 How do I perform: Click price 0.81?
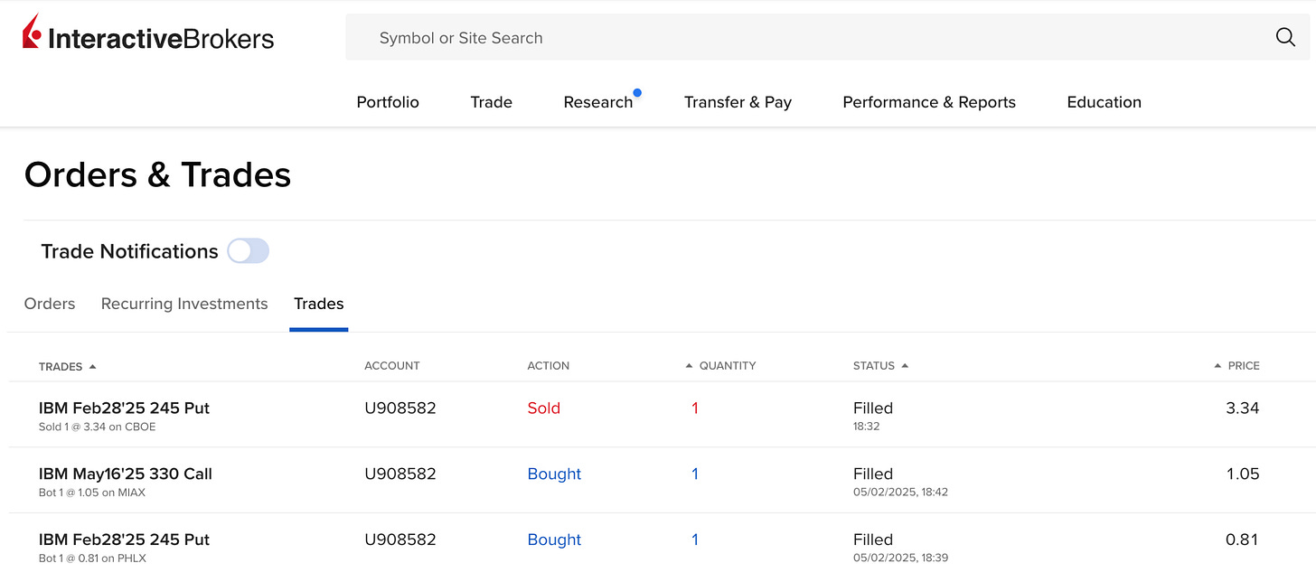1242,540
